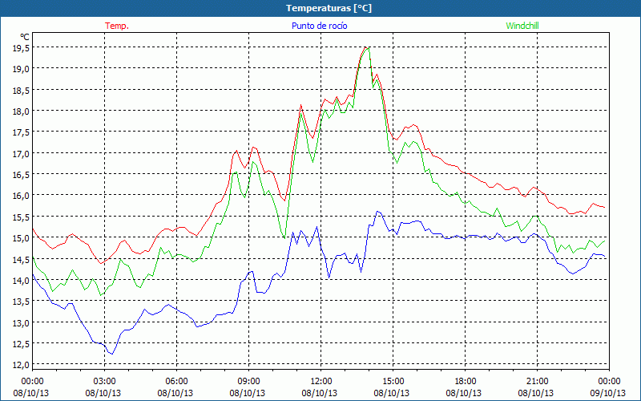The image size is (641, 401).
Task: Click the 09:00 time label on the x-axis
Action: point(249,381)
